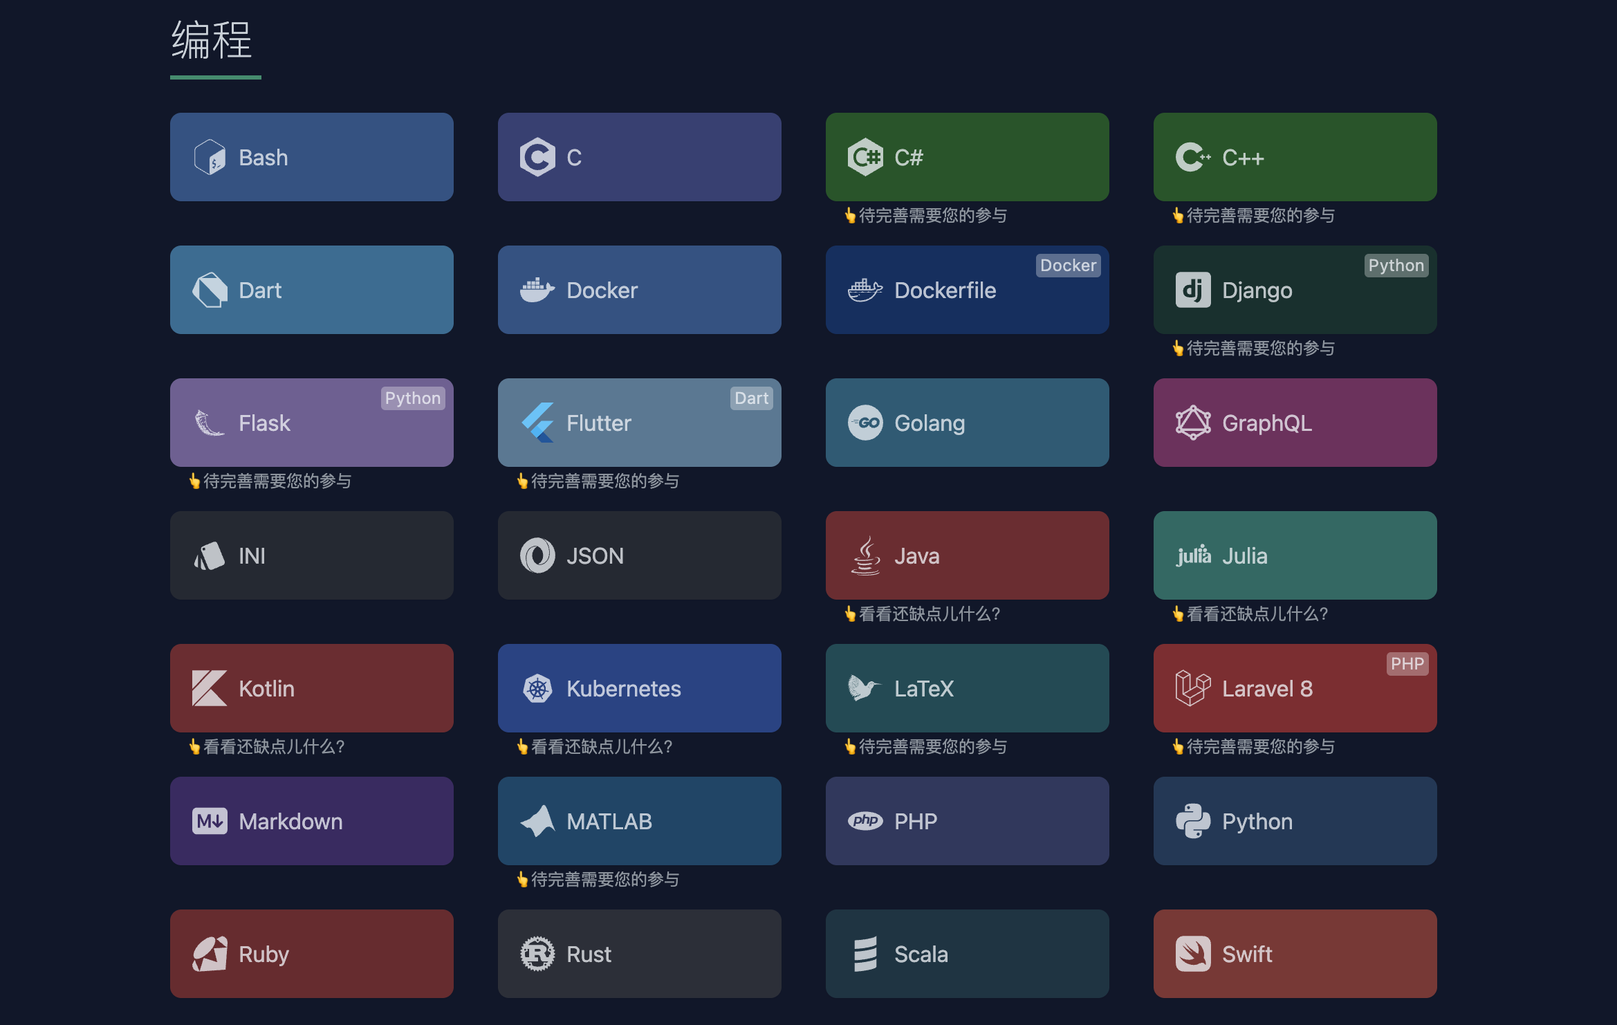Click the Python snakes icon

pyautogui.click(x=1193, y=821)
